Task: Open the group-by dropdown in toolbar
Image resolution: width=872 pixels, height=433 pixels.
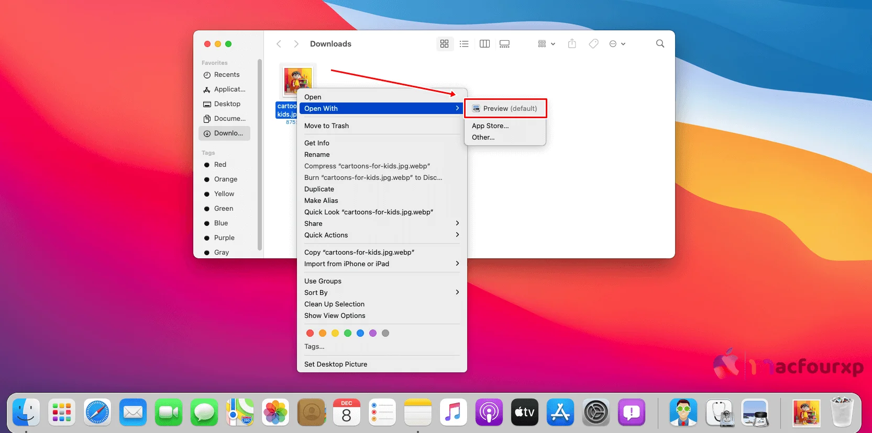Action: coord(546,44)
